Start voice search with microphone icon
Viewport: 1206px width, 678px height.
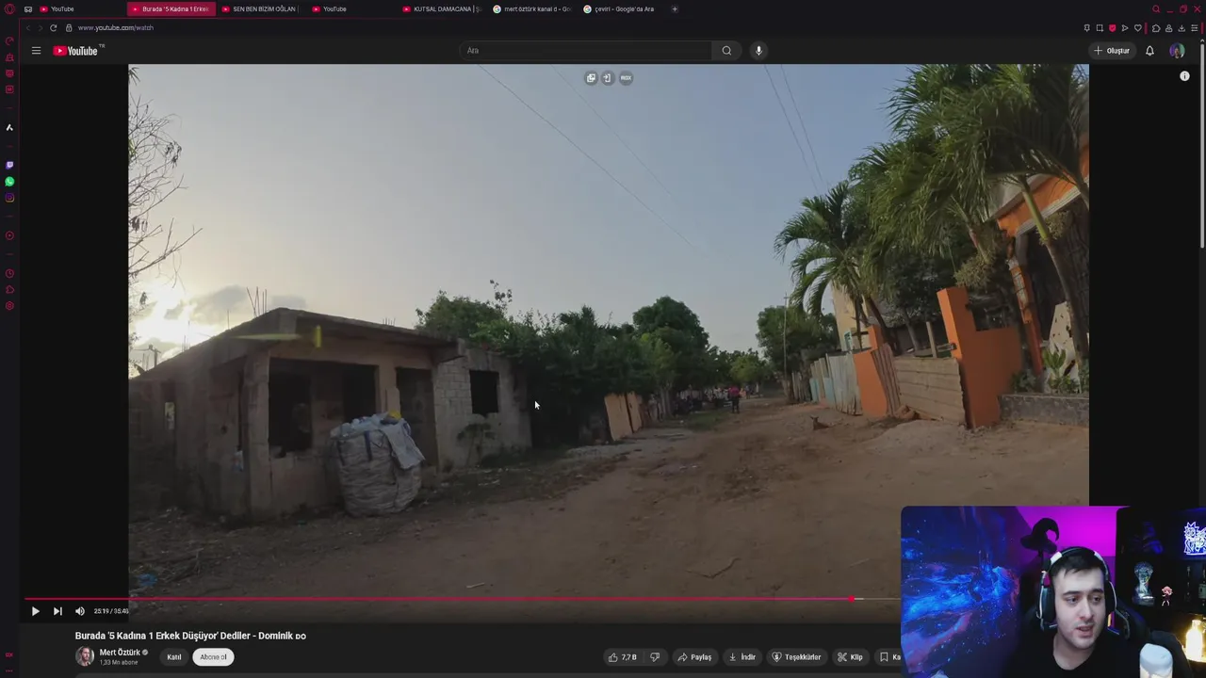758,51
